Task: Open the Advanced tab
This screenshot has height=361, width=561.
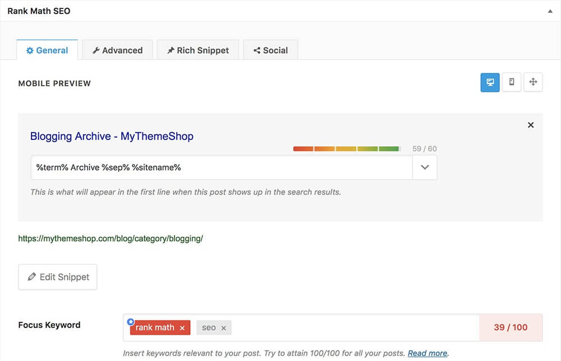Action: coord(117,50)
